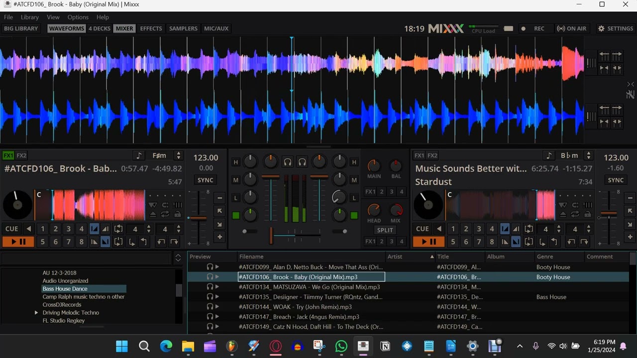Enable FX1 on the Stardust deck
Image resolution: width=637 pixels, height=358 pixels.
420,156
